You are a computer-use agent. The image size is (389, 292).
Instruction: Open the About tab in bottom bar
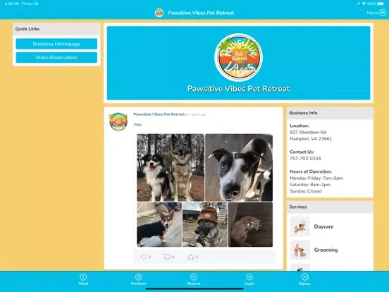pyautogui.click(x=83, y=279)
